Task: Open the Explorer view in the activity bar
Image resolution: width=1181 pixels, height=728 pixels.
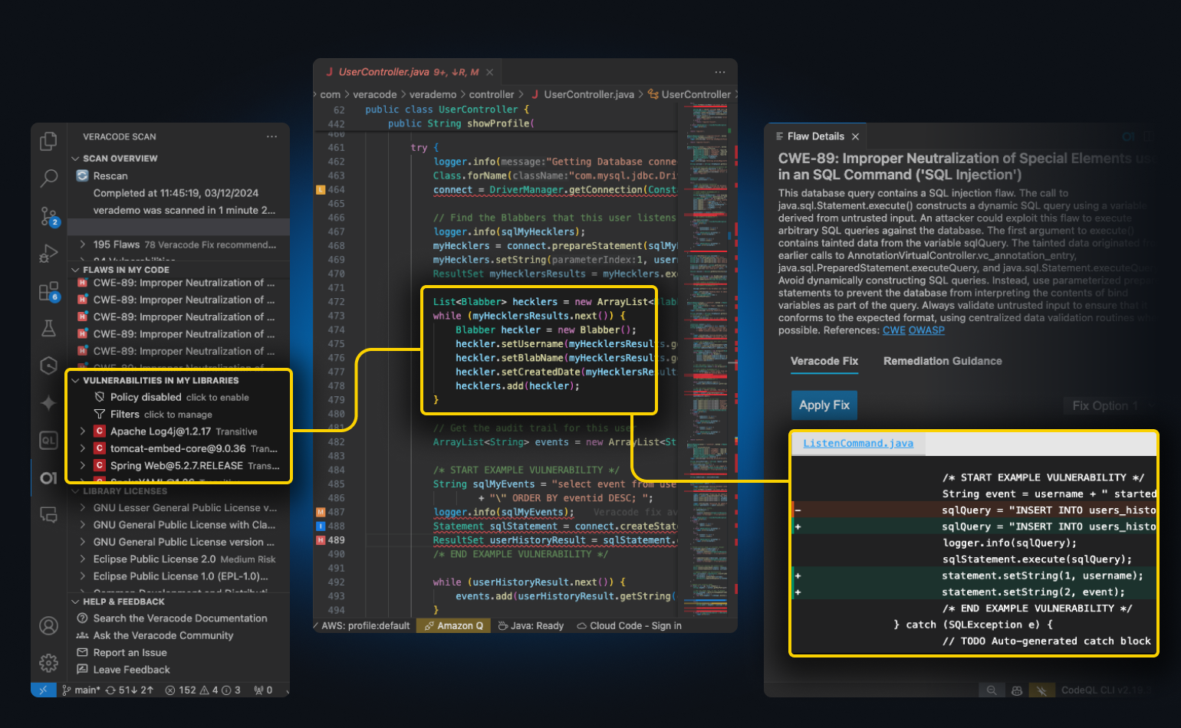Action: click(48, 141)
